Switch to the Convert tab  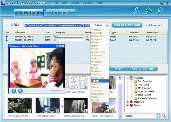61,13
